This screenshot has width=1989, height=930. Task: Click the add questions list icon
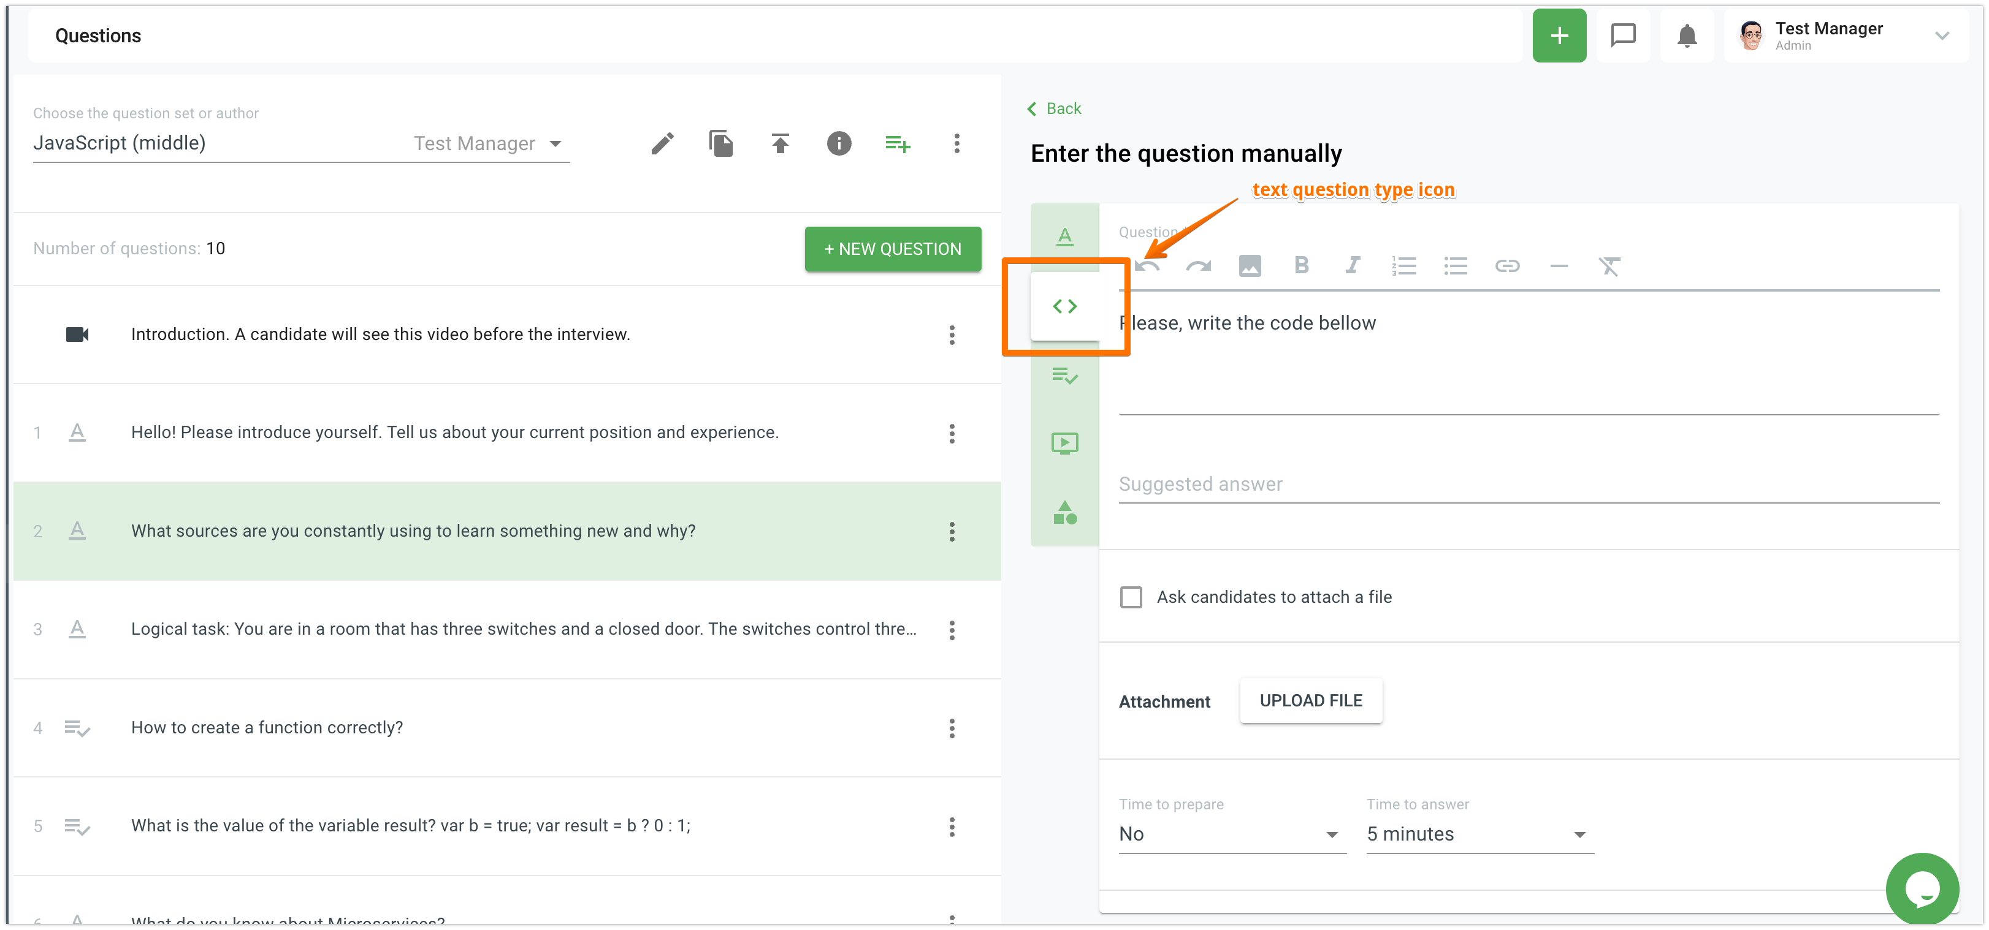[897, 143]
